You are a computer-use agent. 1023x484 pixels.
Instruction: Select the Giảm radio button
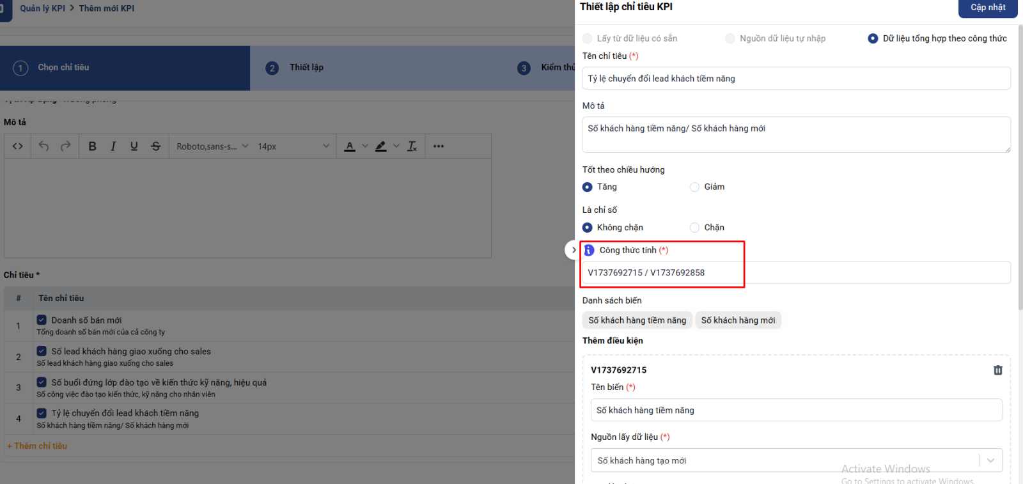click(x=694, y=187)
